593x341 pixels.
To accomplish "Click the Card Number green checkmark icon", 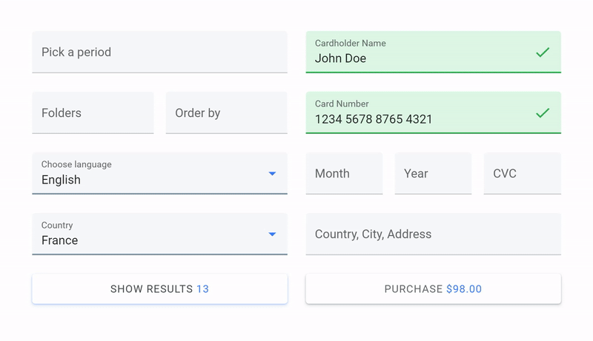I will pos(543,113).
